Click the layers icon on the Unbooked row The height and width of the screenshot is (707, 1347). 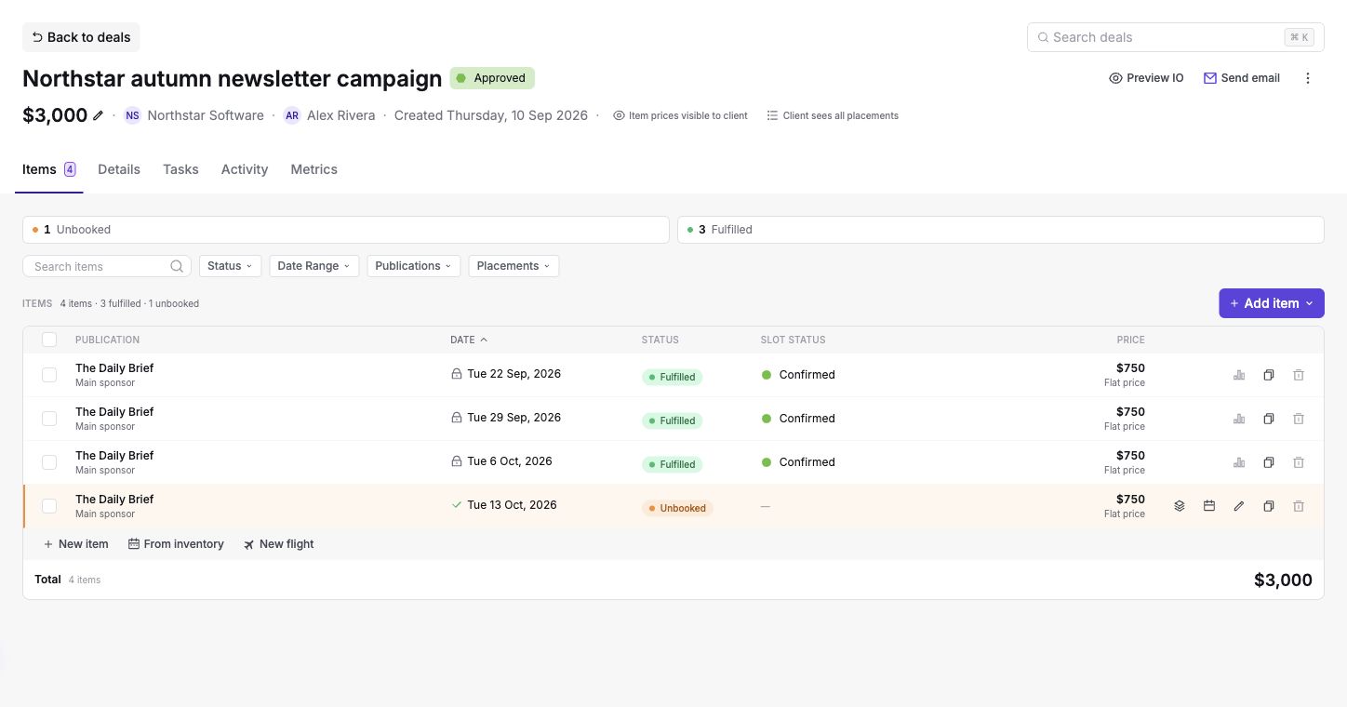(1180, 506)
